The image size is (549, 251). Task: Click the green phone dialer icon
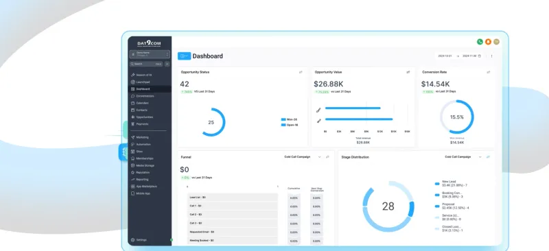(480, 42)
